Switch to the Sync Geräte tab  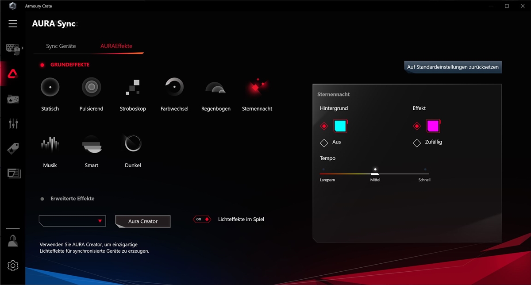click(61, 46)
